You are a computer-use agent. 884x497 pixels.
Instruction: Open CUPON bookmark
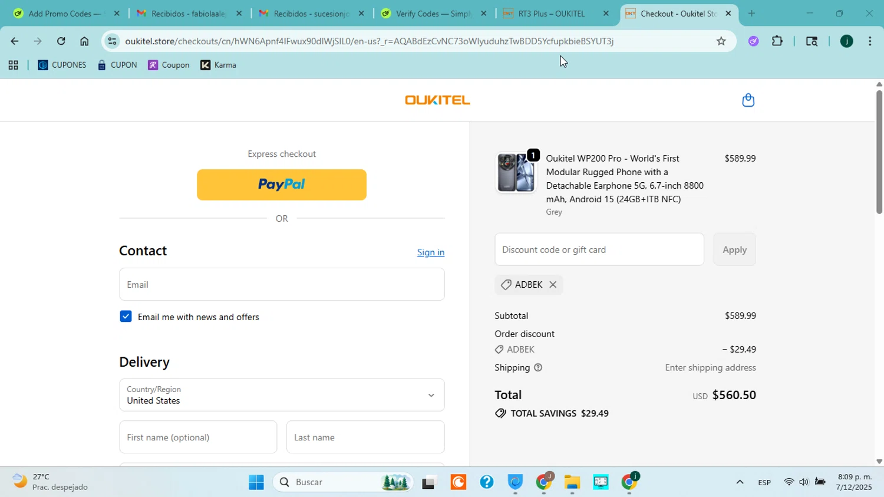click(117, 65)
